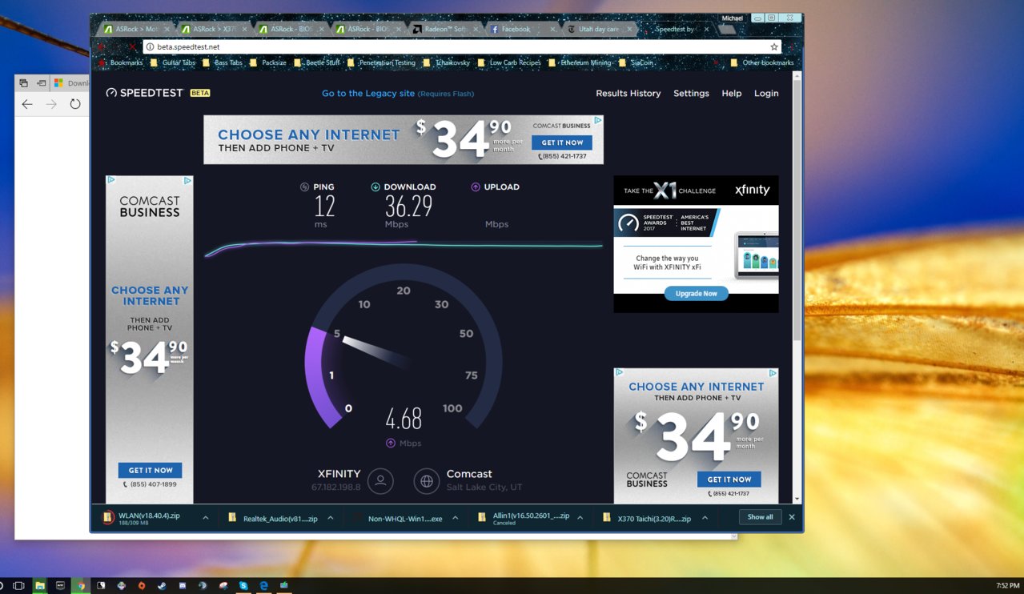The height and width of the screenshot is (594, 1024).
Task: Open Microsoft Edge from the taskbar
Action: 263,586
